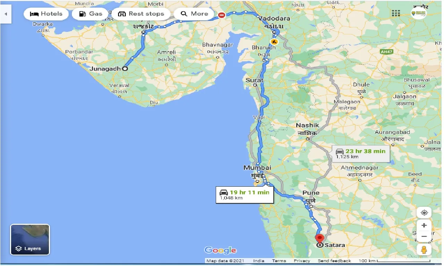Click the road closure icon near Vadodara
The height and width of the screenshot is (266, 444).
tap(221, 15)
